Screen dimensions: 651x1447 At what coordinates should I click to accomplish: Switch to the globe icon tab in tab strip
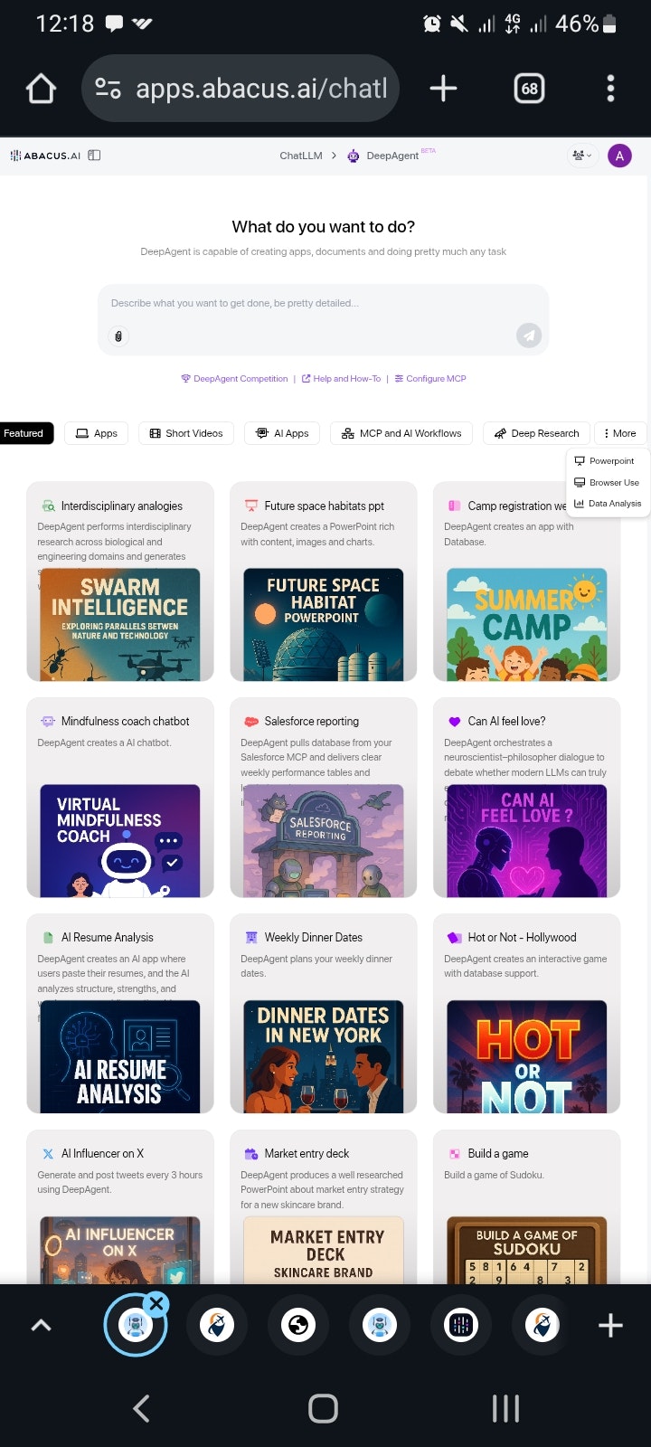pos(298,1325)
